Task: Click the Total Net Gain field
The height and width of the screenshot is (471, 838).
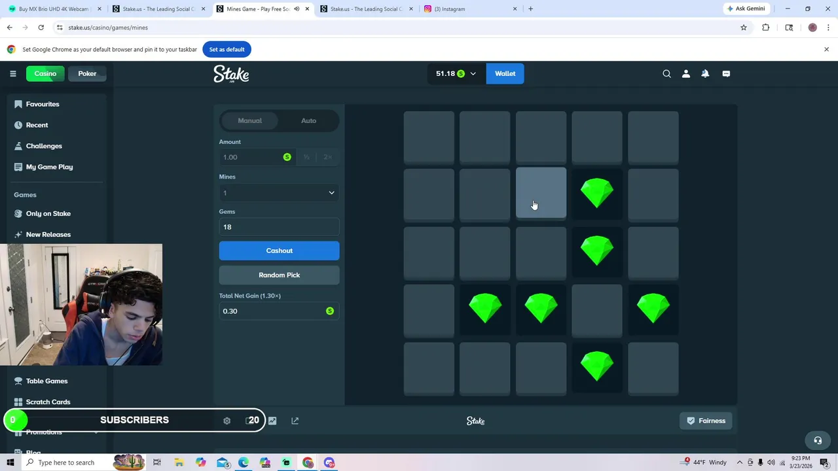Action: [279, 311]
